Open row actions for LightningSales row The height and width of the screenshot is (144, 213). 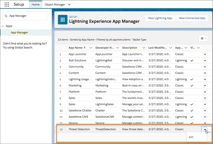[x=205, y=104]
